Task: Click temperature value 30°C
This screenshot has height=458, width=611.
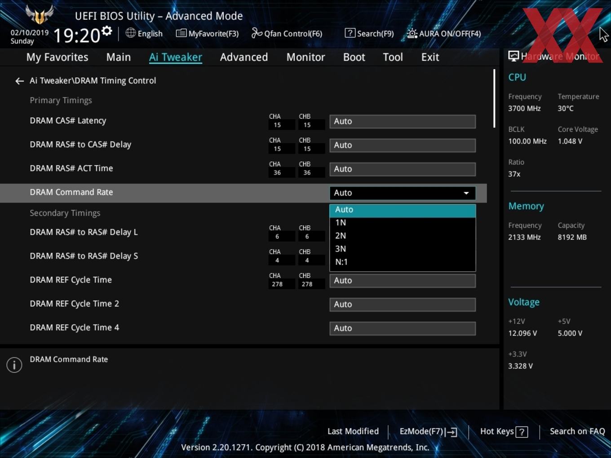Action: coord(566,109)
